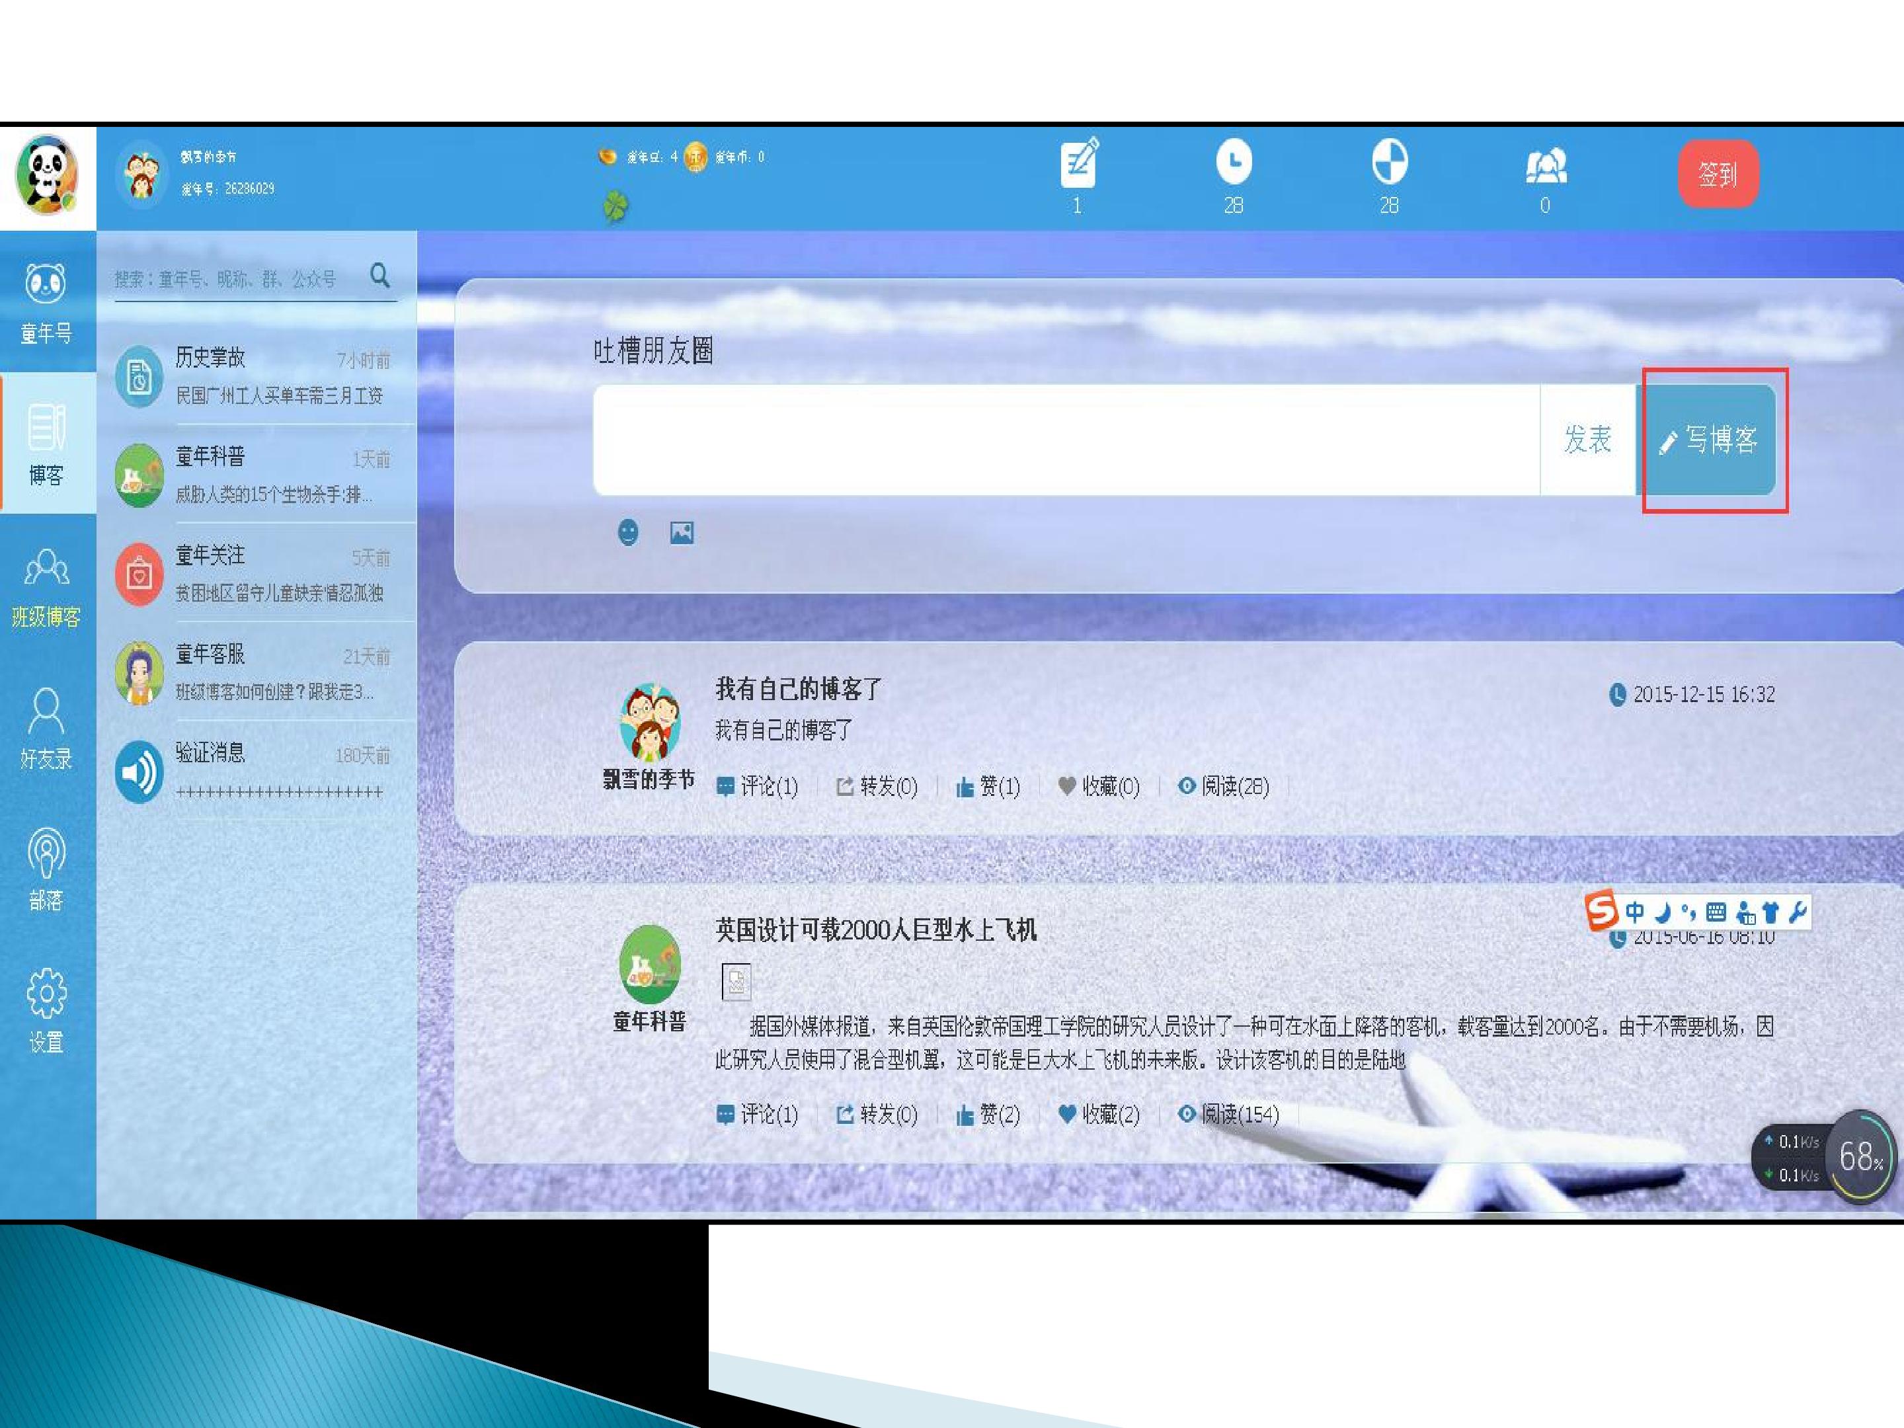Viewport: 1904px width, 1428px height.
Task: Open the emoji smiley picker
Action: click(x=628, y=533)
